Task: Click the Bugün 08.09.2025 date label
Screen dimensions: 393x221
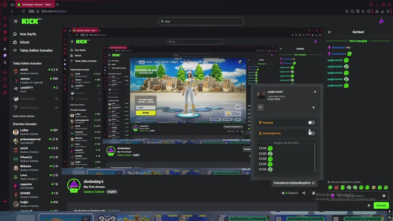Action: [x=286, y=143]
